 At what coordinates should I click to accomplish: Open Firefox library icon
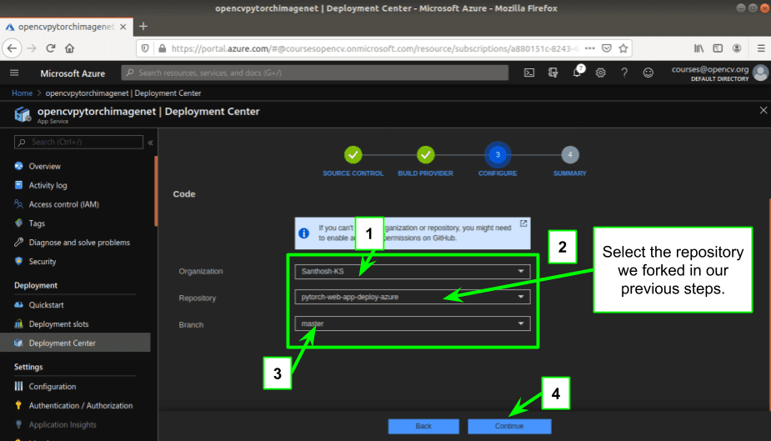click(698, 48)
